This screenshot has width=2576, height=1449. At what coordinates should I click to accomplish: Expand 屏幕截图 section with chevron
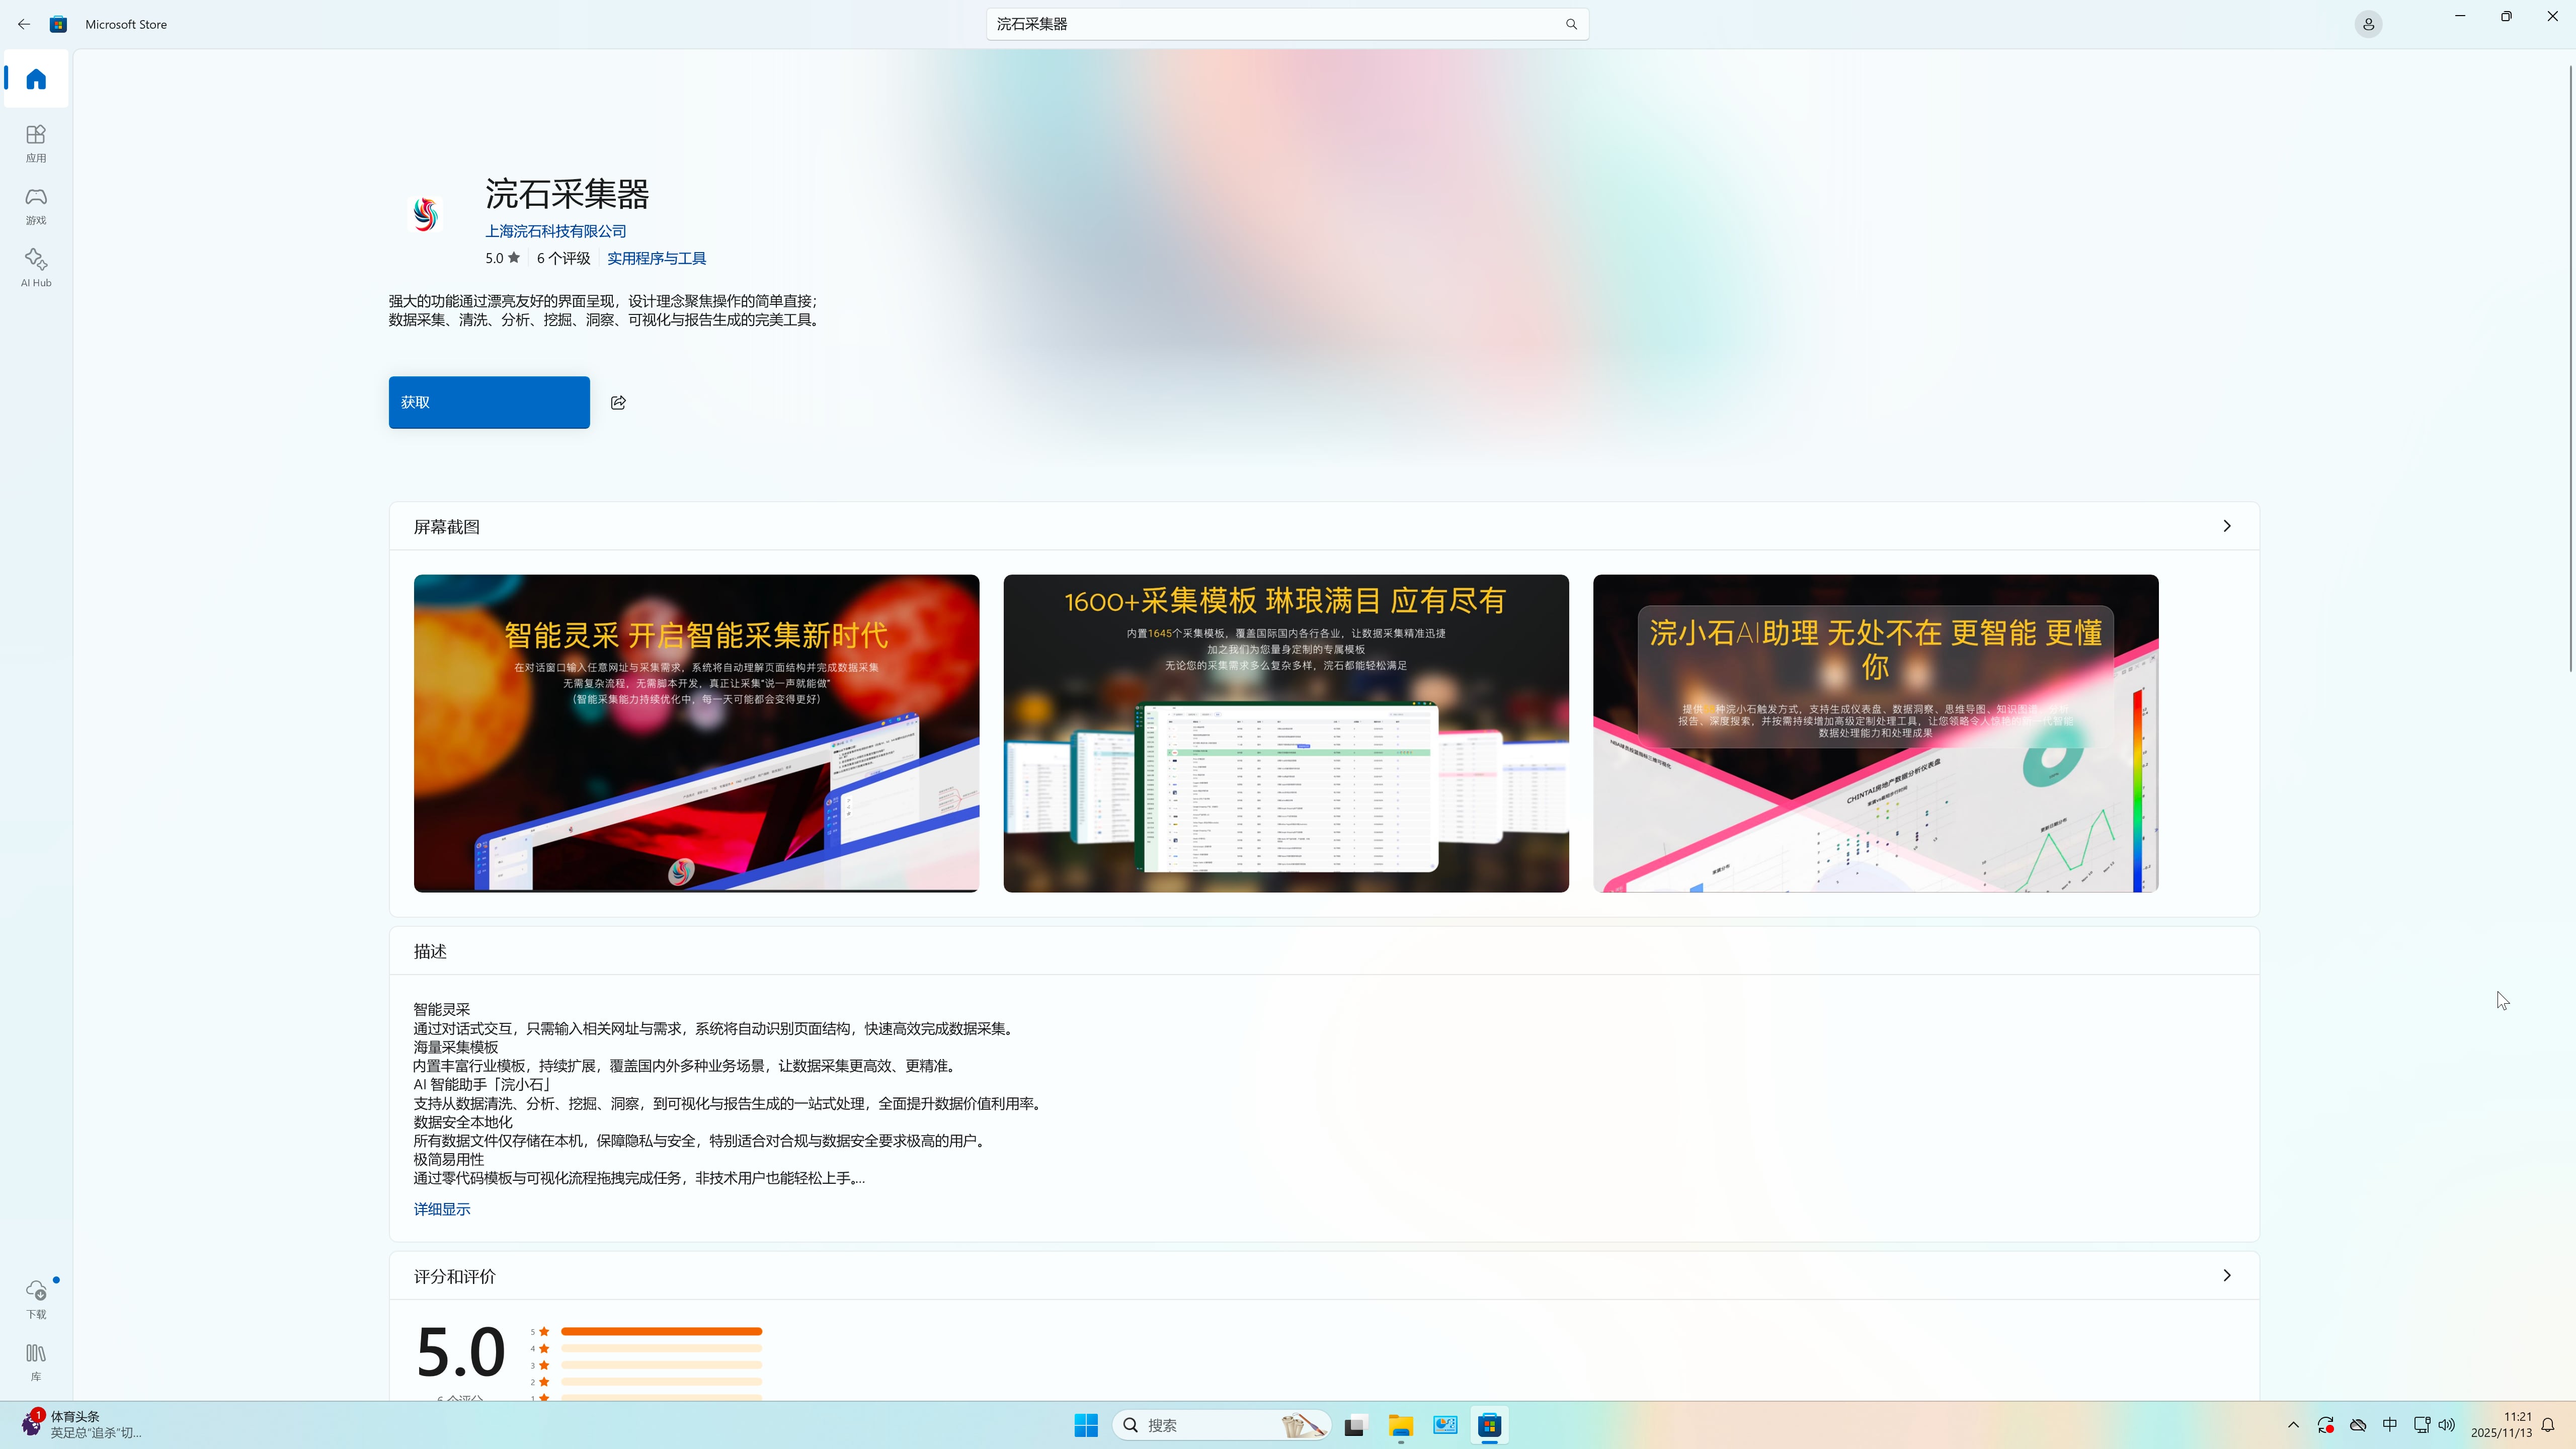click(2226, 526)
